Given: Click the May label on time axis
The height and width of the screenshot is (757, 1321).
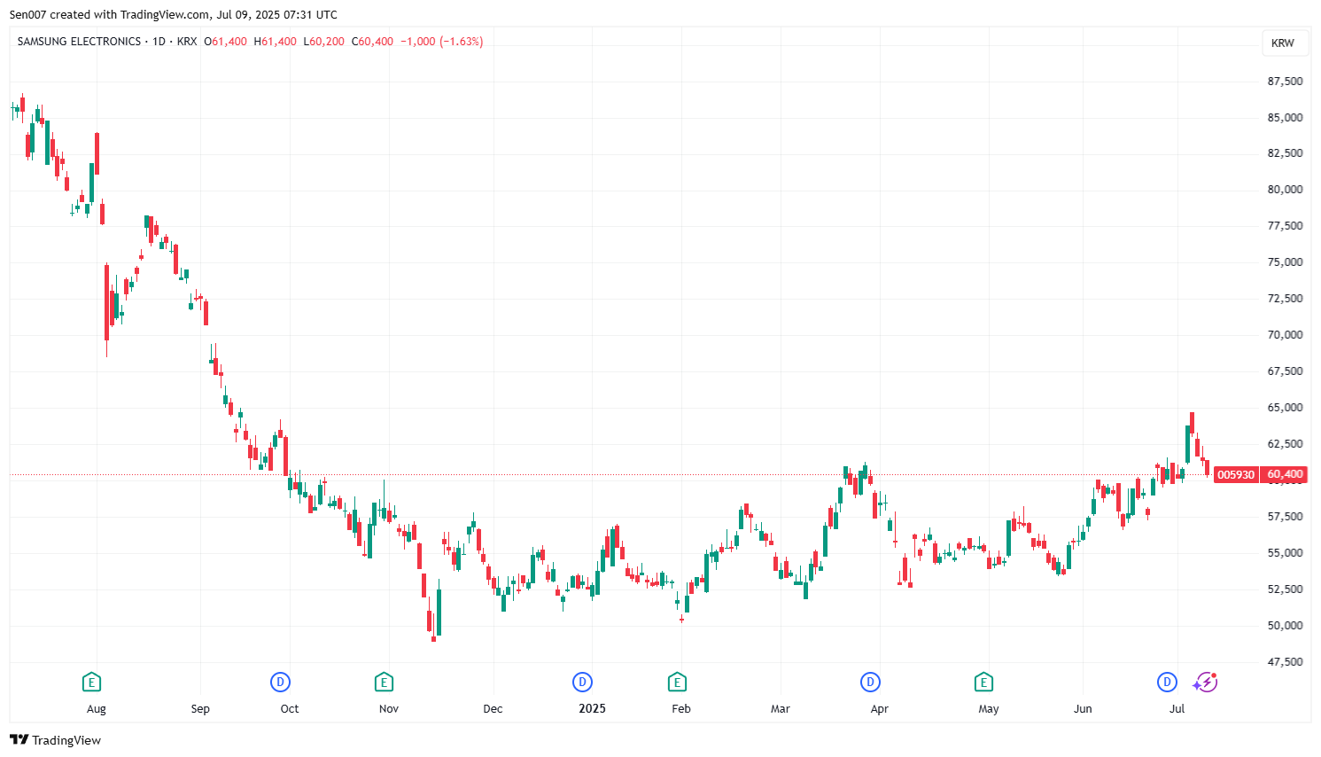Looking at the screenshot, I should point(989,709).
